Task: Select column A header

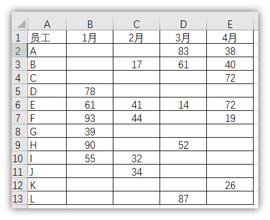Action: coord(47,24)
